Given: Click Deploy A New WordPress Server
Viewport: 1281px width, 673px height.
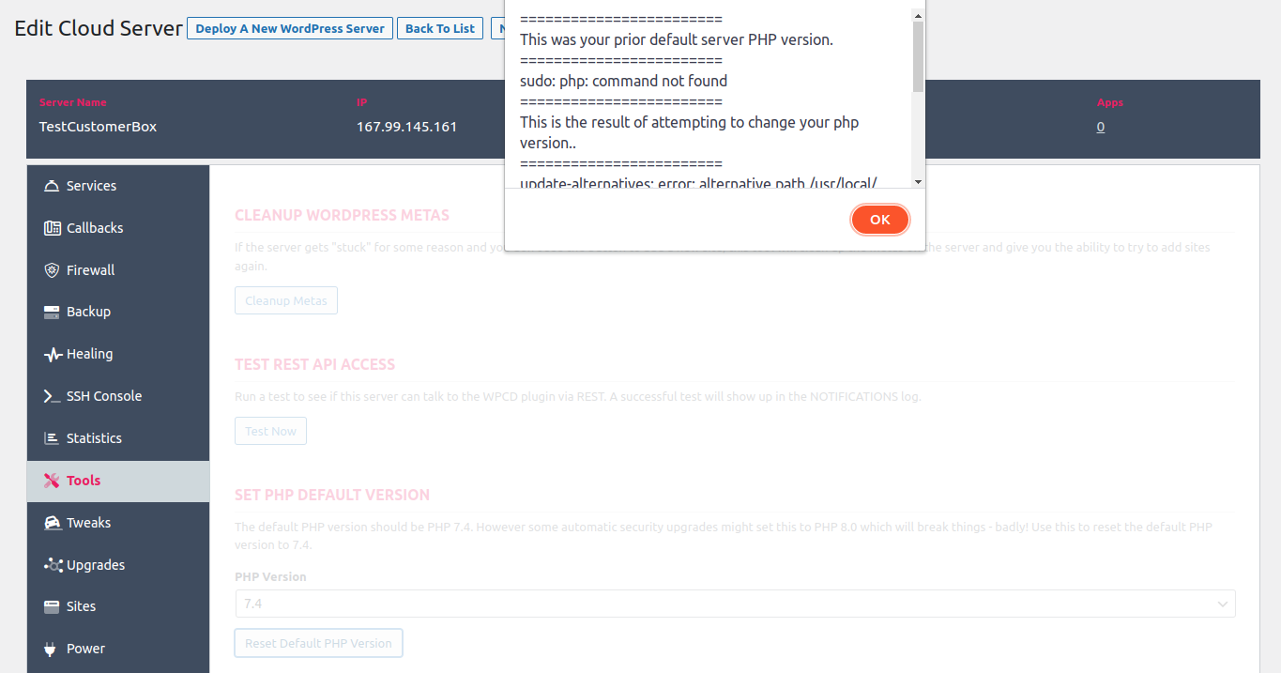Looking at the screenshot, I should [290, 28].
